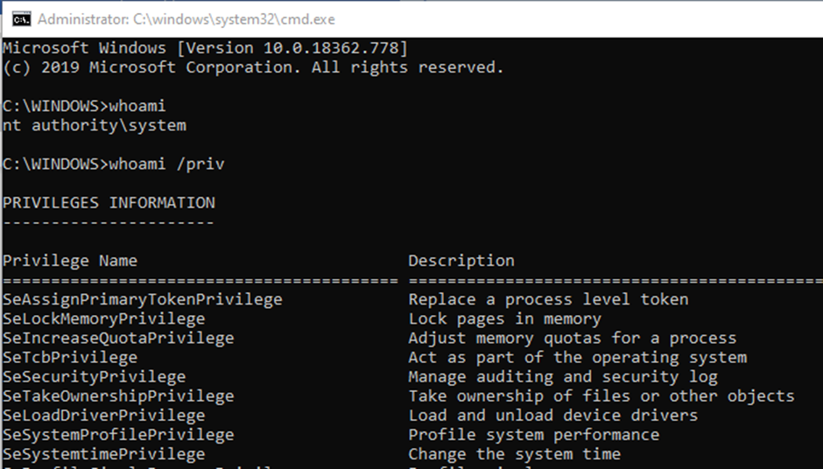Click the 'Replace a process level token' description
This screenshot has height=469, width=823.
pyautogui.click(x=548, y=299)
